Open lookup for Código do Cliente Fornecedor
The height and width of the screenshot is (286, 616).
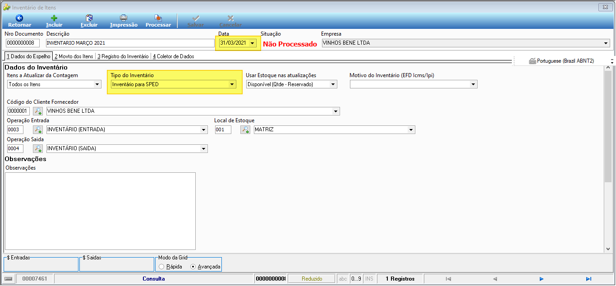pos(38,111)
